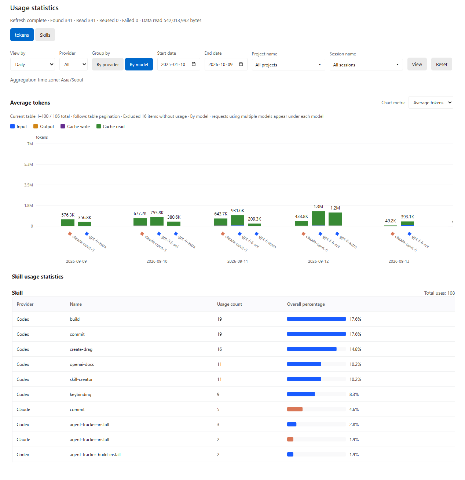
Task: Toggle the Cache write legend swatch
Action: (x=63, y=126)
